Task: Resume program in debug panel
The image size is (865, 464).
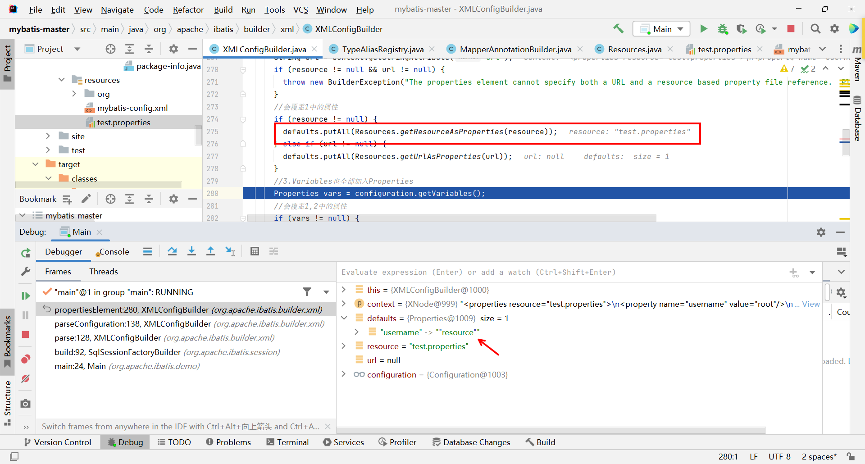Action: pos(26,296)
